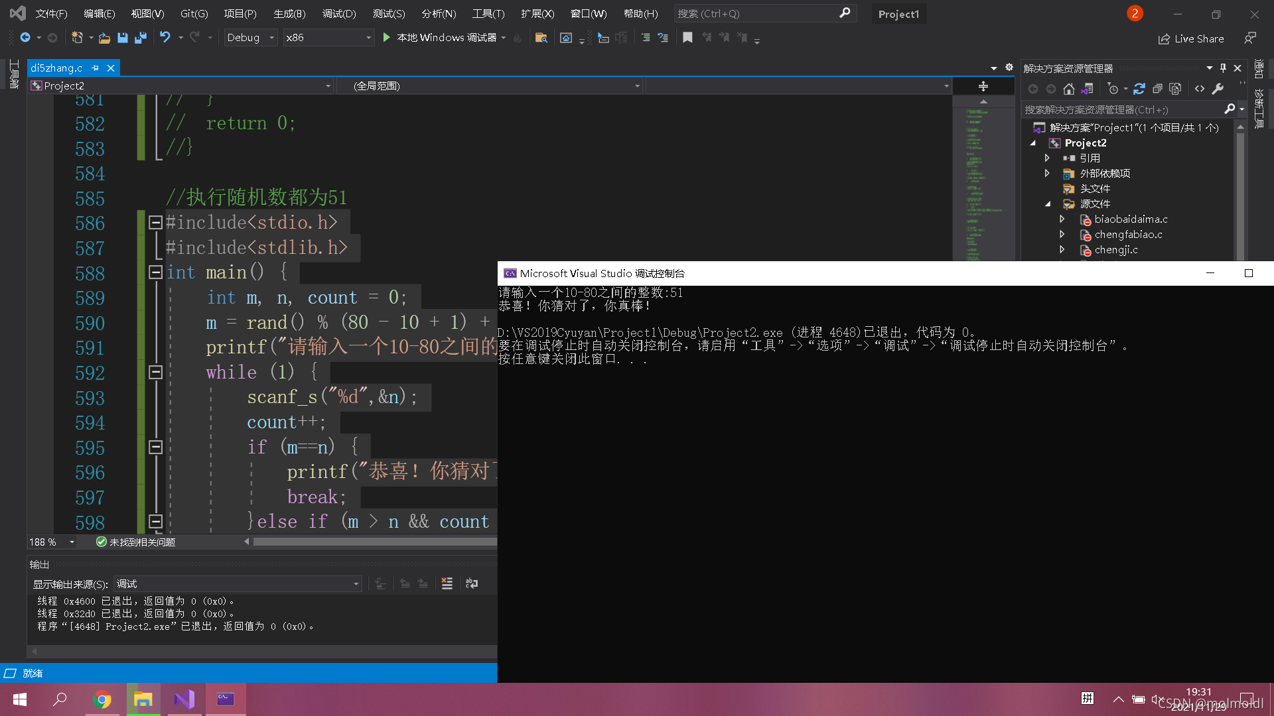Viewport: 1274px width, 716px height.
Task: Open the 188 % zoom level dropdown
Action: (52, 542)
